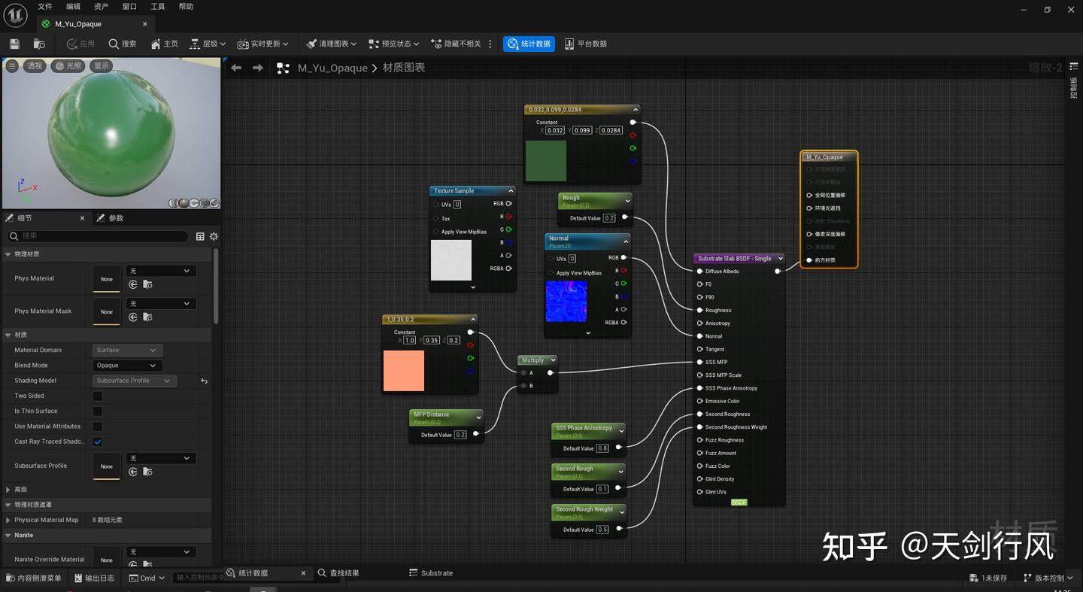Uncheck Cast Ray Traced Shadows checkbox

(x=98, y=442)
